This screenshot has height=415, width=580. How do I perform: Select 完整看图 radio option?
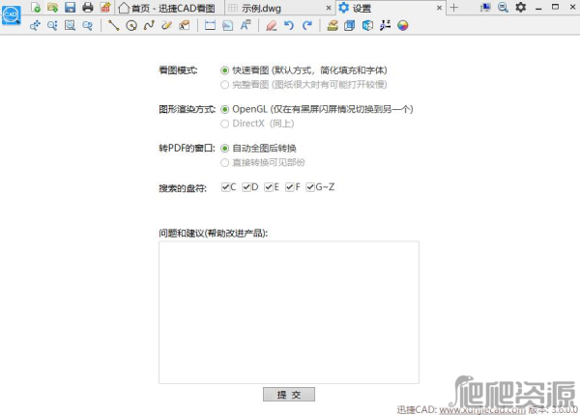224,85
